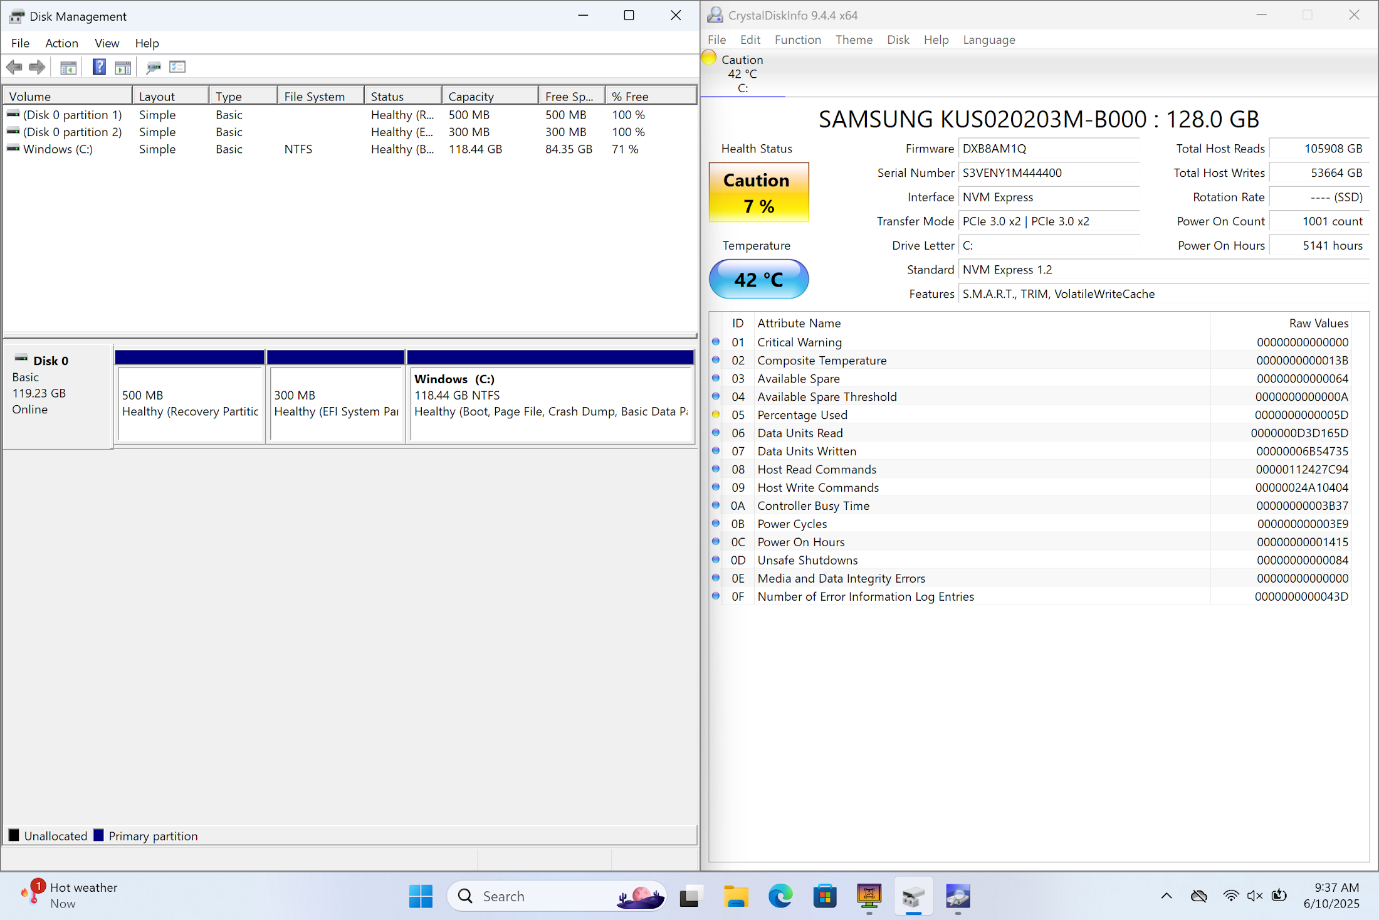Open the File menu in CrystalDiskInfo
1379x920 pixels.
pyautogui.click(x=716, y=40)
